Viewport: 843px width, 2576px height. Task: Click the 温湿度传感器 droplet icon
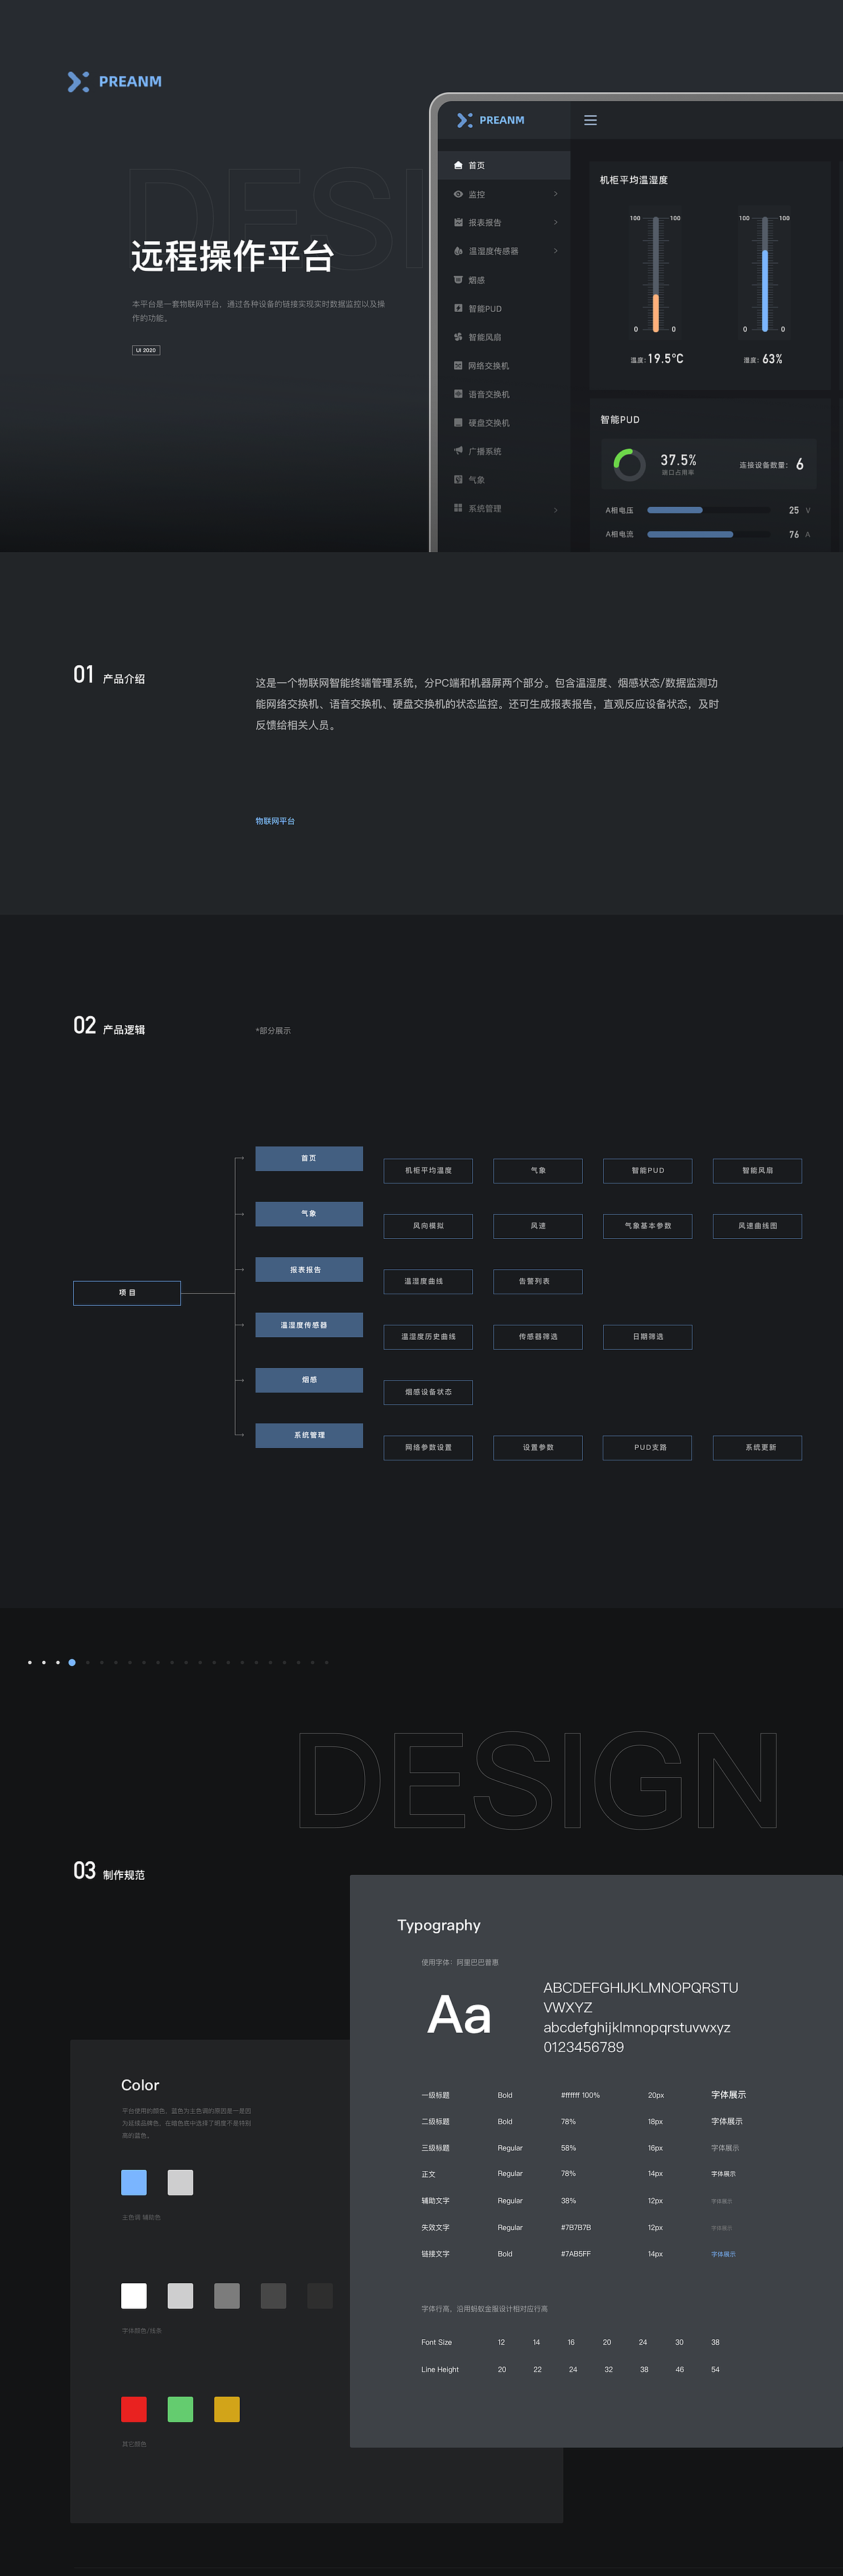458,251
